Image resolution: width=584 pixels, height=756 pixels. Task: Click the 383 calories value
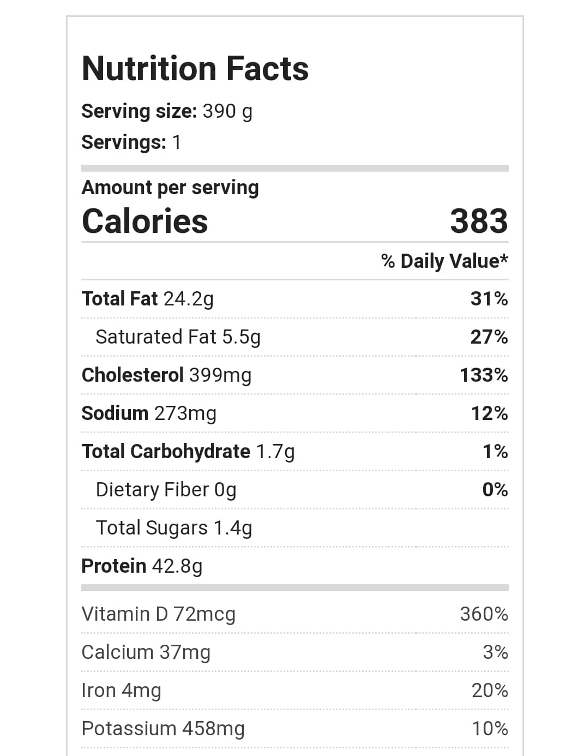click(x=479, y=221)
